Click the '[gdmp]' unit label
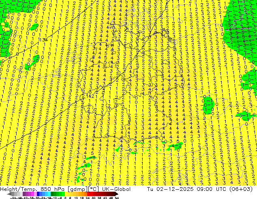This screenshot has width=257, height=199. [x=77, y=189]
